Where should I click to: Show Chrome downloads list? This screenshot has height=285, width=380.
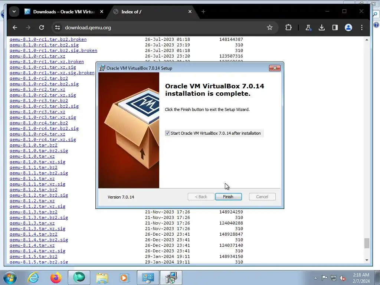click(x=322, y=27)
